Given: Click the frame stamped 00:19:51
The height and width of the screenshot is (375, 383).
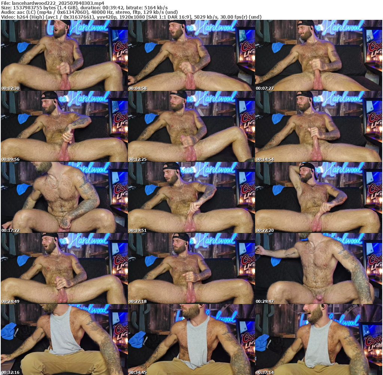Looking at the screenshot, I should [x=191, y=197].
